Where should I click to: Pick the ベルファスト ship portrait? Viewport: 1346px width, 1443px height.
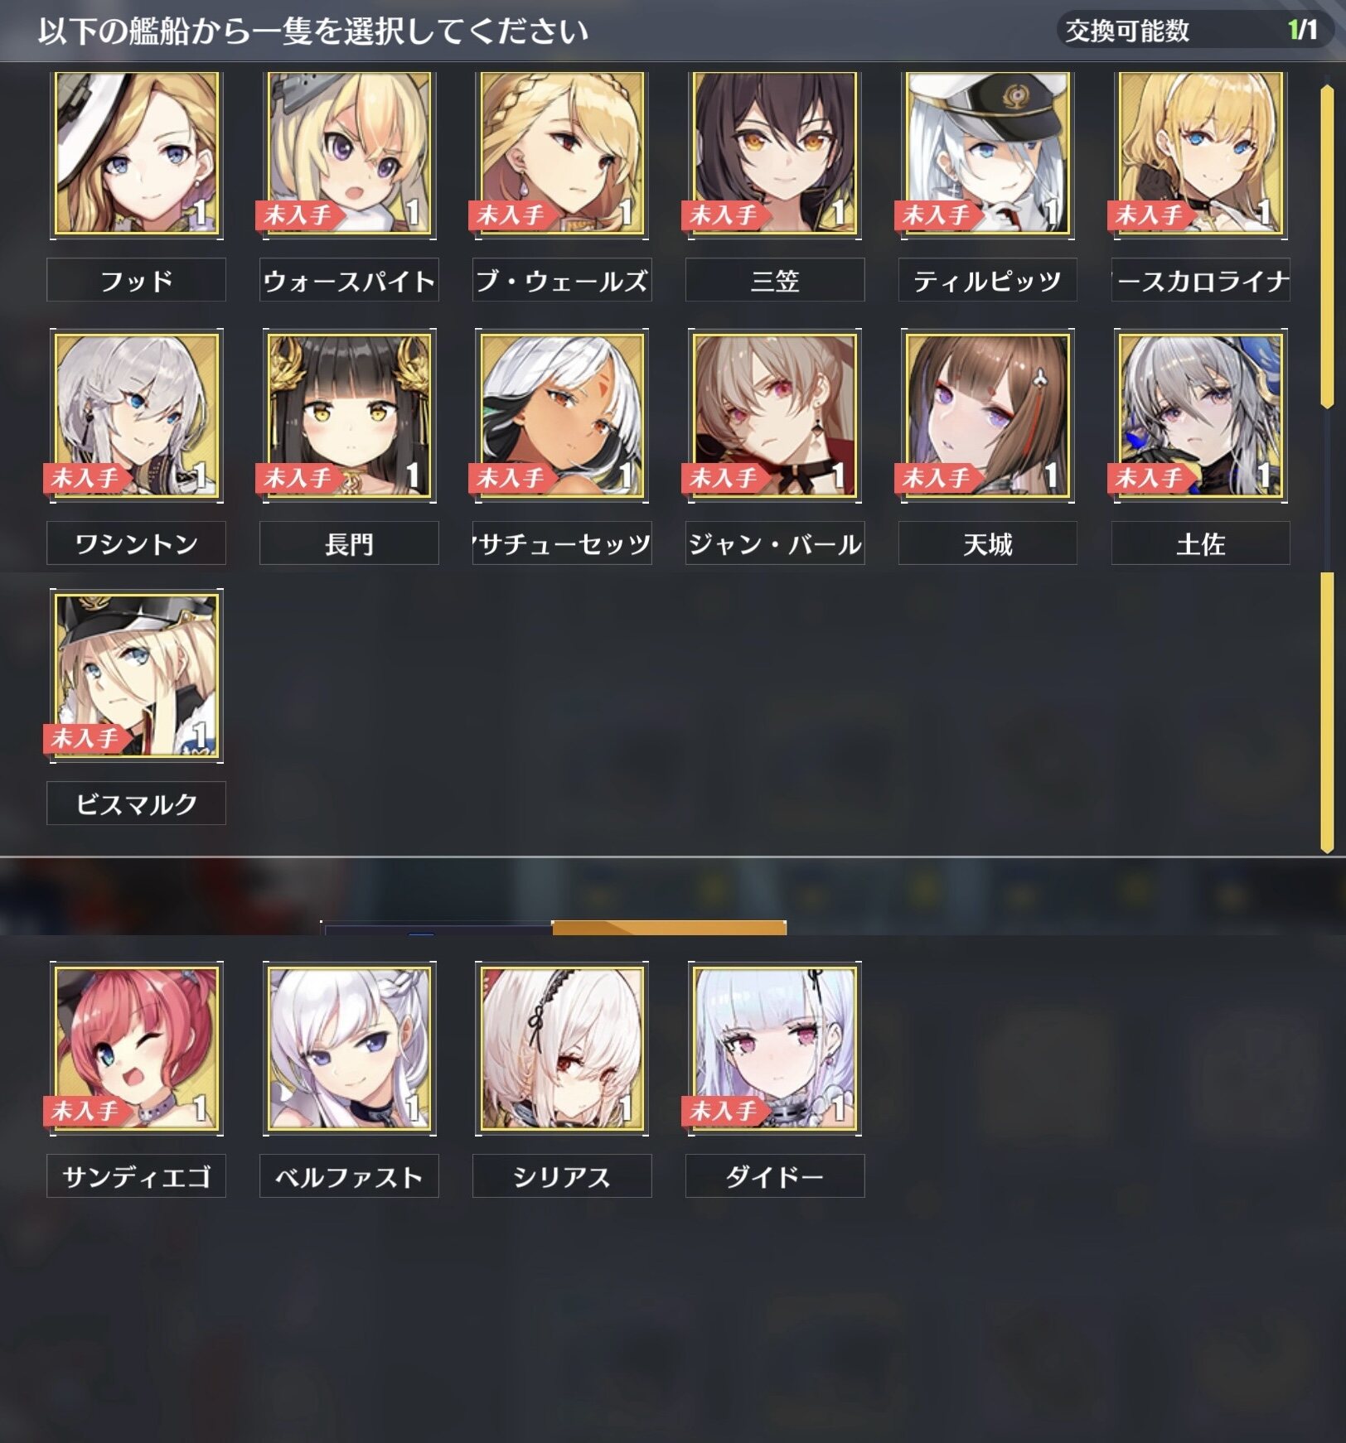349,1049
